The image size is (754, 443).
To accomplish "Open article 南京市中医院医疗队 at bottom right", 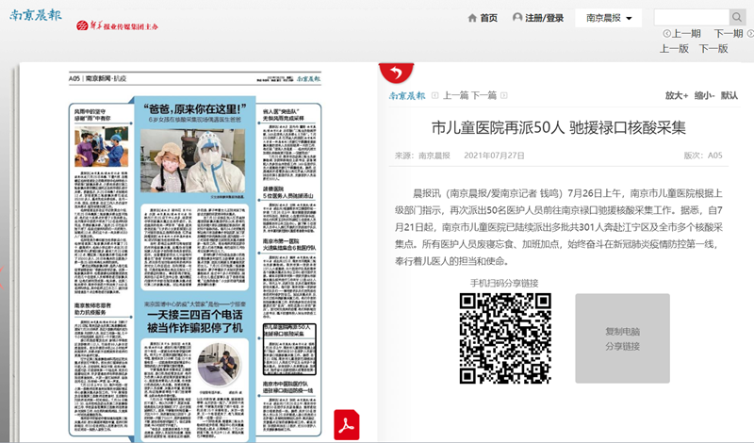I will coord(288,387).
